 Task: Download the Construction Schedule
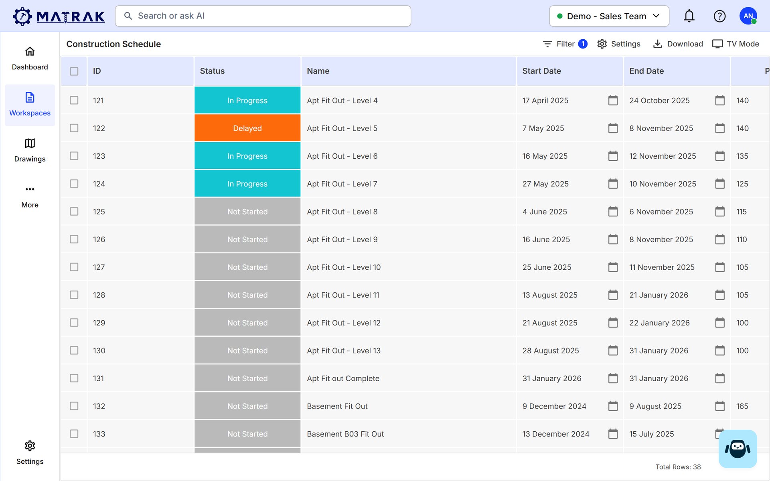678,44
